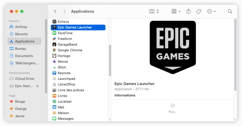Click the sidebar scrollbar
Viewport: 242px width, 126px height.
46,56
